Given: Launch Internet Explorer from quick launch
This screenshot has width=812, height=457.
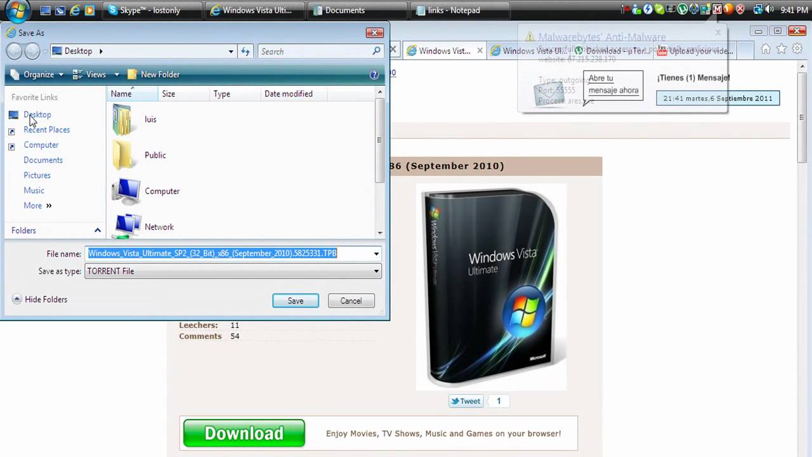Looking at the screenshot, I should [x=75, y=10].
